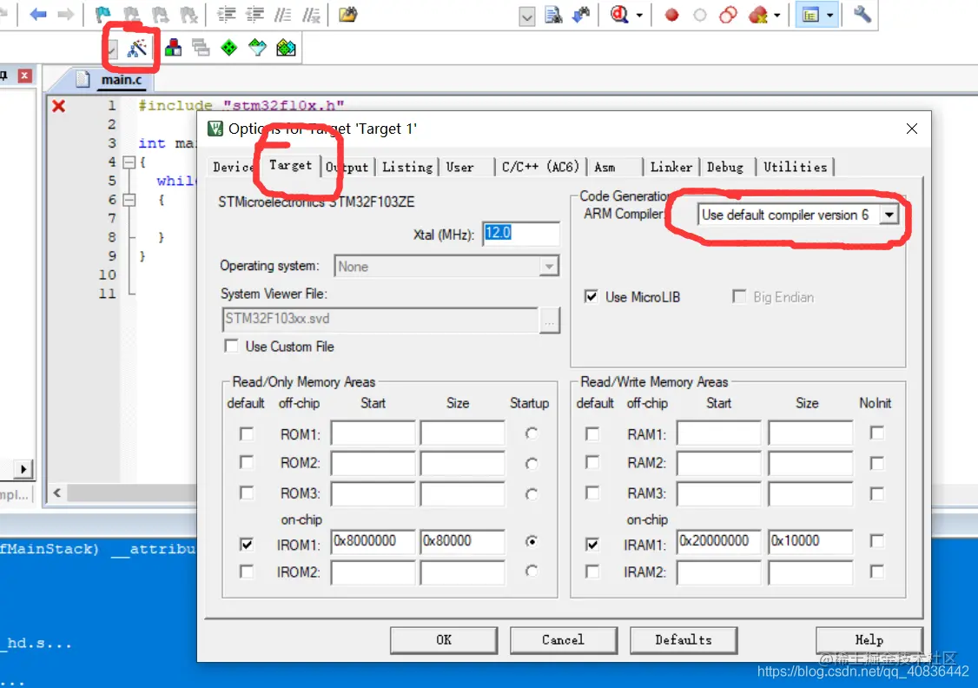978x688 pixels.
Task: Go to next bookmark icon
Action: (x=160, y=15)
